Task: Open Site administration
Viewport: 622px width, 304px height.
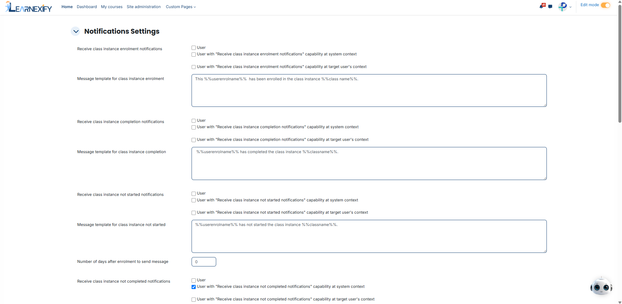Action: pos(144,7)
